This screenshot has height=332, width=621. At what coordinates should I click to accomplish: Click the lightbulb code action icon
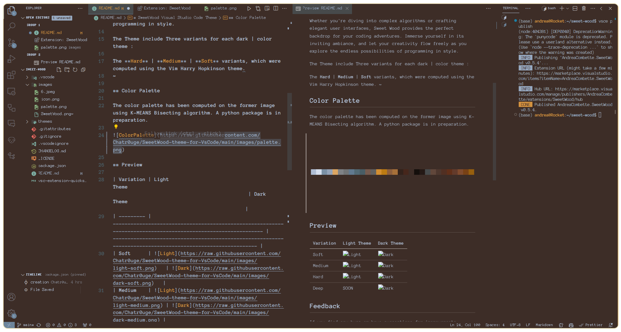[x=116, y=127]
